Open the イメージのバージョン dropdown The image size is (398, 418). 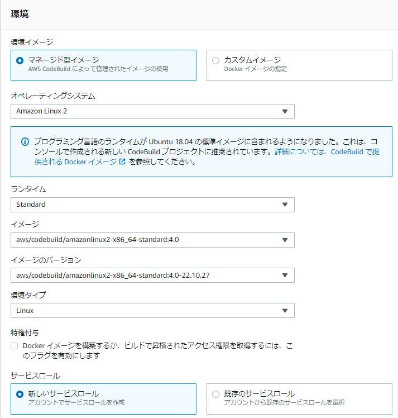click(x=152, y=275)
